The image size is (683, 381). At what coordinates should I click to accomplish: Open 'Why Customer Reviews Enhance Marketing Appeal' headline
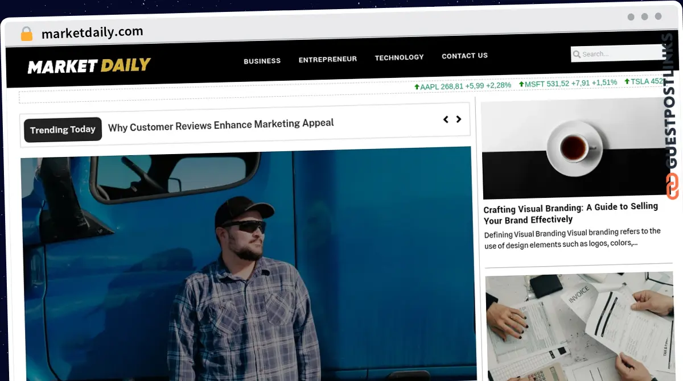(221, 125)
